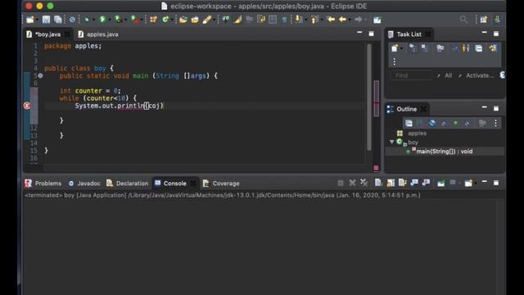Open the dropdown arrow beside Coverage icon
This screenshot has height=295, width=524.
pyautogui.click(x=125, y=20)
